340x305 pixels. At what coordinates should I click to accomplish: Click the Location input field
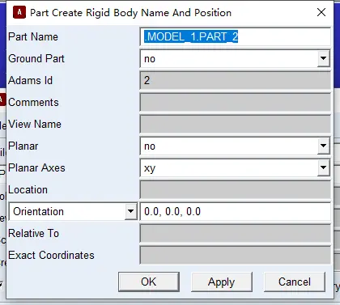tap(236, 189)
